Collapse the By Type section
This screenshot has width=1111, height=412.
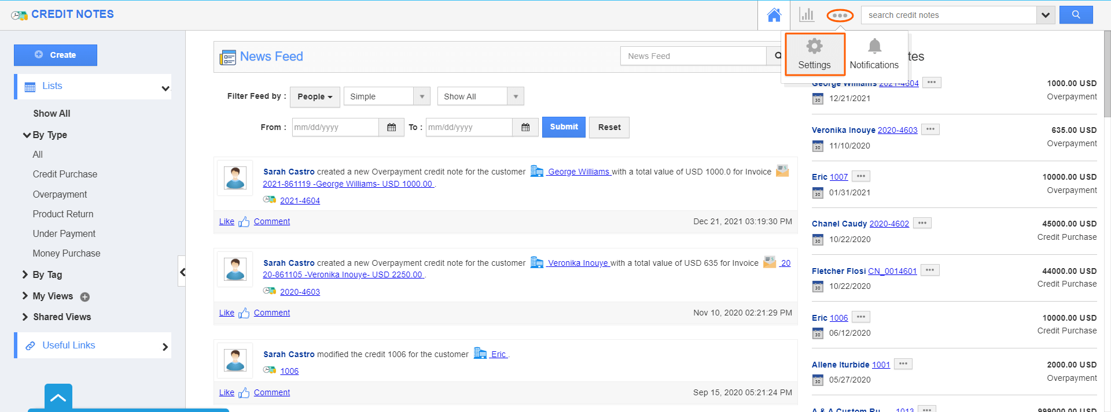tap(27, 135)
